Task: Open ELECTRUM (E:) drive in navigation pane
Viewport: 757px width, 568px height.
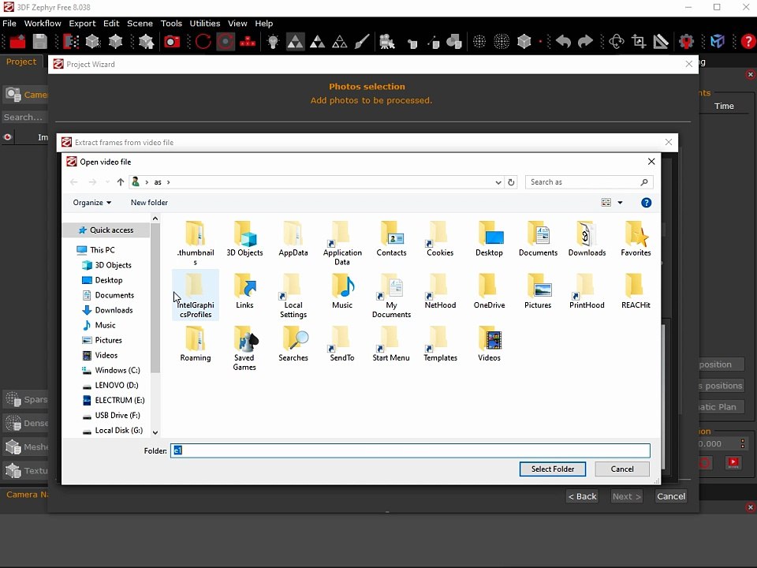Action: tap(120, 400)
